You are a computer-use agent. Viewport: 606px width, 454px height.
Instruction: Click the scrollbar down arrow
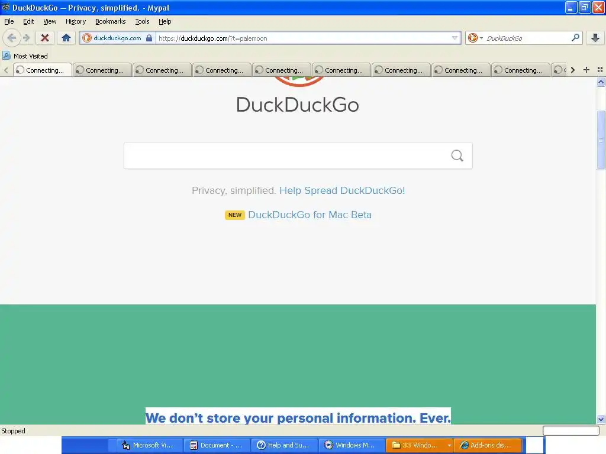pyautogui.click(x=601, y=419)
